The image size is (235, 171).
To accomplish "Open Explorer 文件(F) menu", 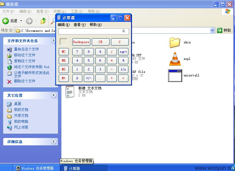I will tap(8, 11).
